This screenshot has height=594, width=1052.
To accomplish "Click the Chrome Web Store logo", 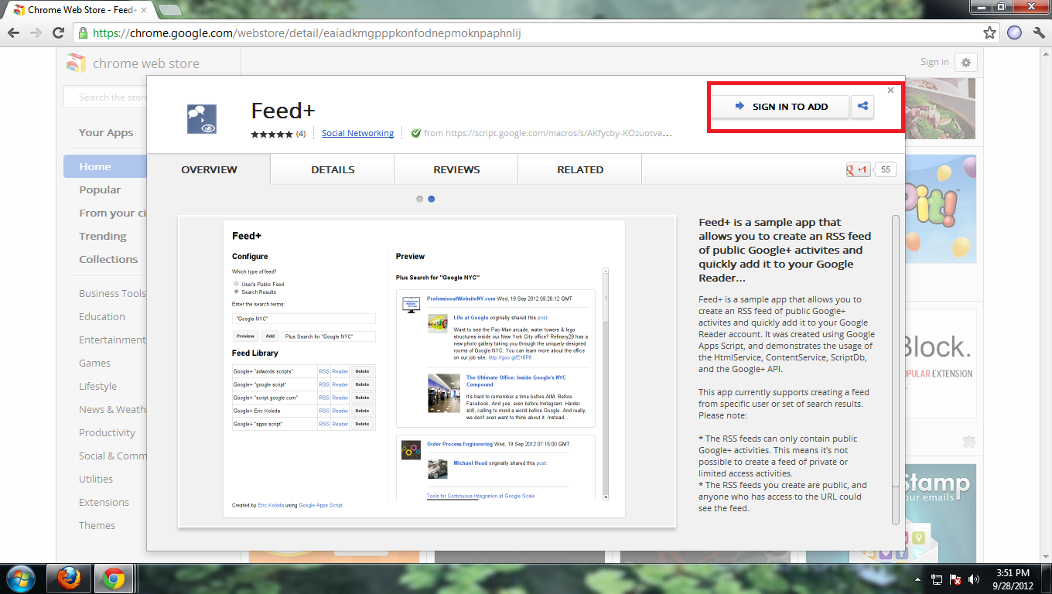I will click(76, 63).
